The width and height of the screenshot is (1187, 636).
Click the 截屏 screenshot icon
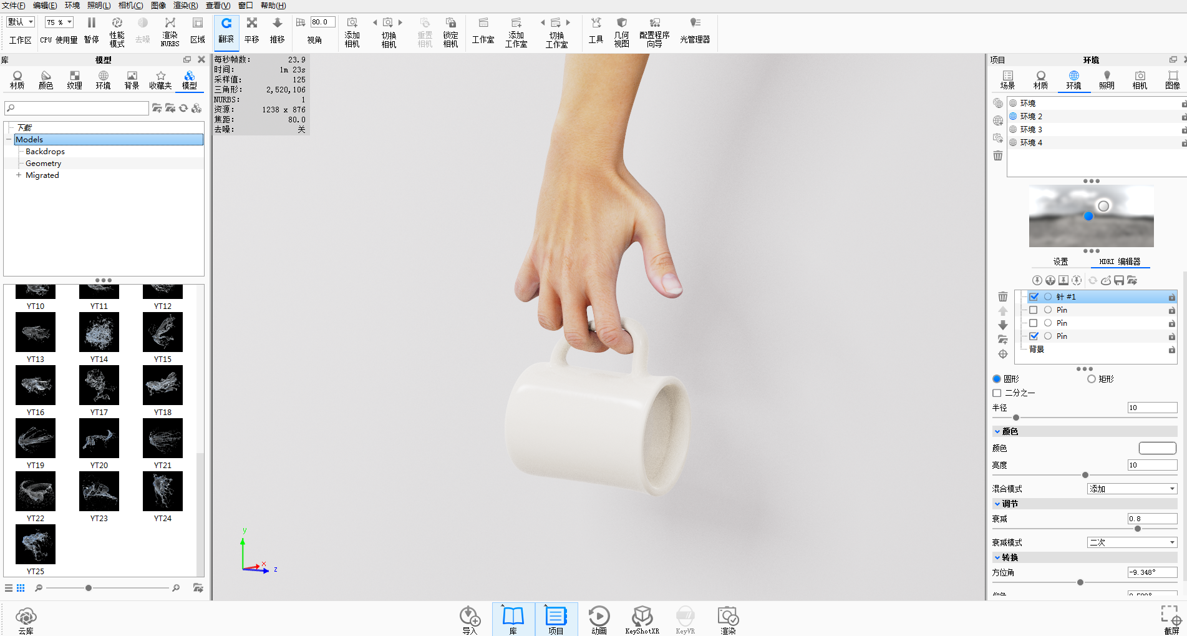click(x=1171, y=620)
